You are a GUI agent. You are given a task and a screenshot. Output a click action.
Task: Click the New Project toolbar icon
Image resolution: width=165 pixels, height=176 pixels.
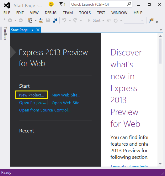tap(30, 20)
